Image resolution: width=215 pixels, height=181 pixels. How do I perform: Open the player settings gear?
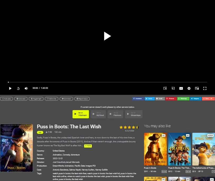pos(189,89)
